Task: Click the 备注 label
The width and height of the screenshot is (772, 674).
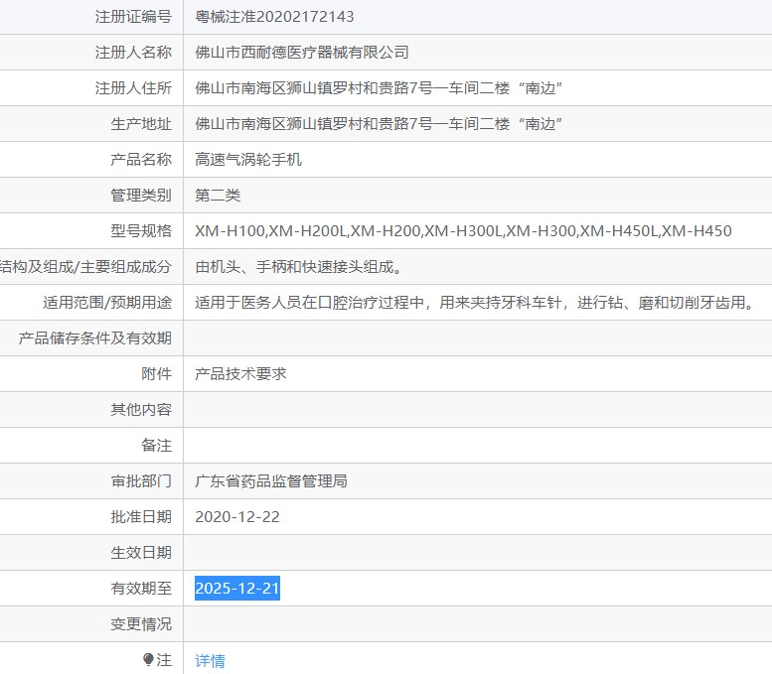Action: tap(157, 446)
